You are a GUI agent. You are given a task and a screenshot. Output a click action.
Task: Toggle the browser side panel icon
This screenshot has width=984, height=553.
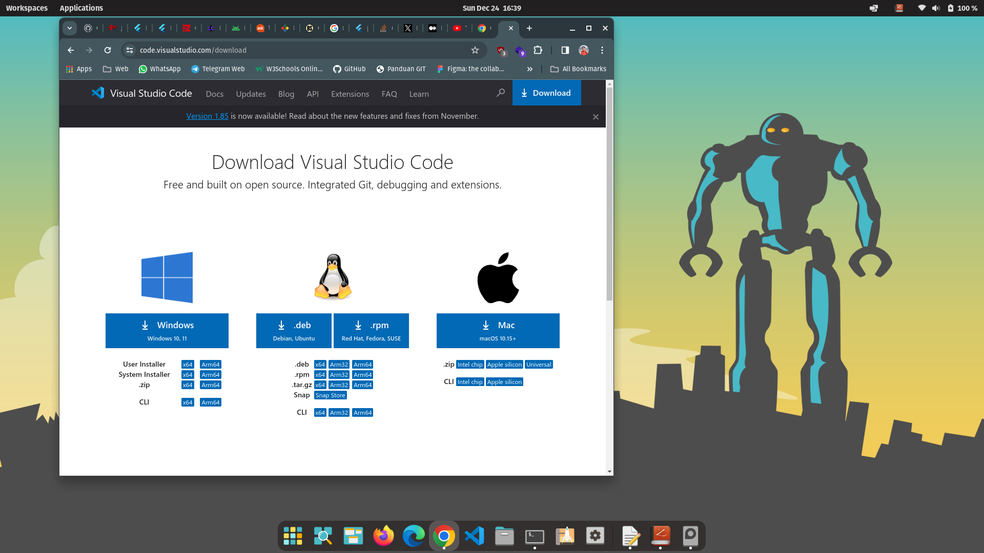point(565,50)
